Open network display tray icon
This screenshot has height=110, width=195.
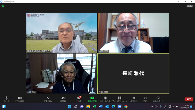pos(170,107)
